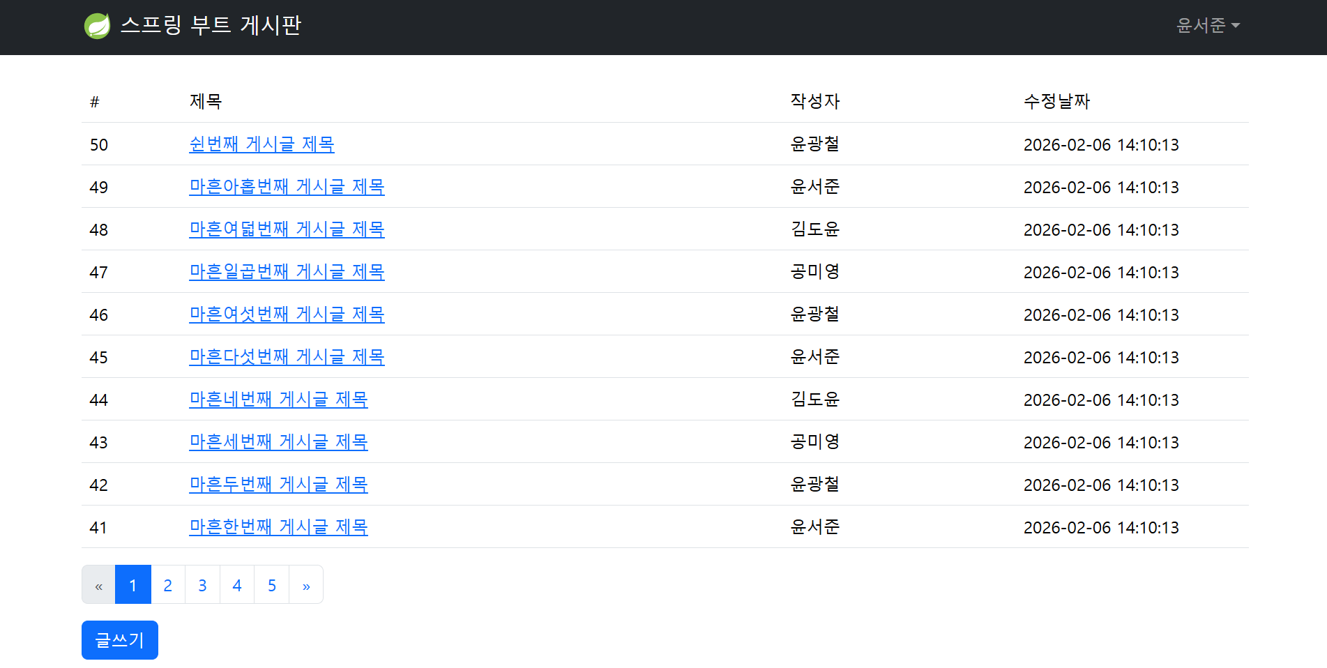Click the next page » arrow
Viewport: 1327px width, 668px height.
pos(306,585)
